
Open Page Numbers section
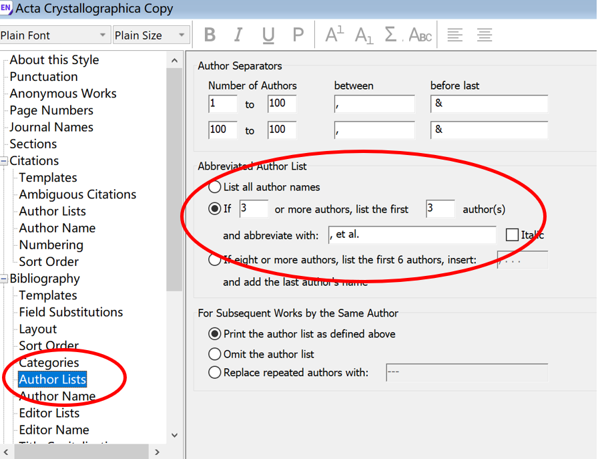point(51,110)
